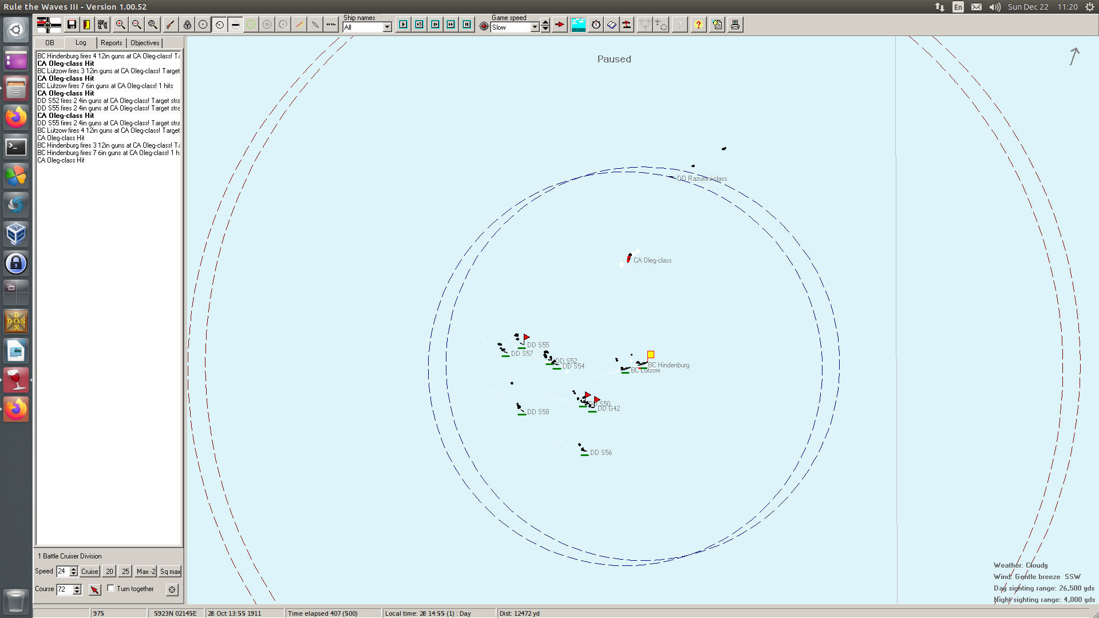Click the grey diagonal ship icon

click(315, 25)
